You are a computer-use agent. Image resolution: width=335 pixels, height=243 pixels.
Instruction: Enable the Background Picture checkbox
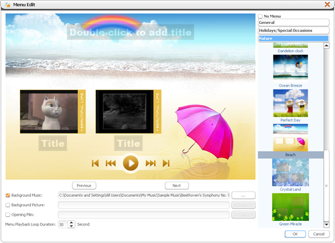[8, 205]
